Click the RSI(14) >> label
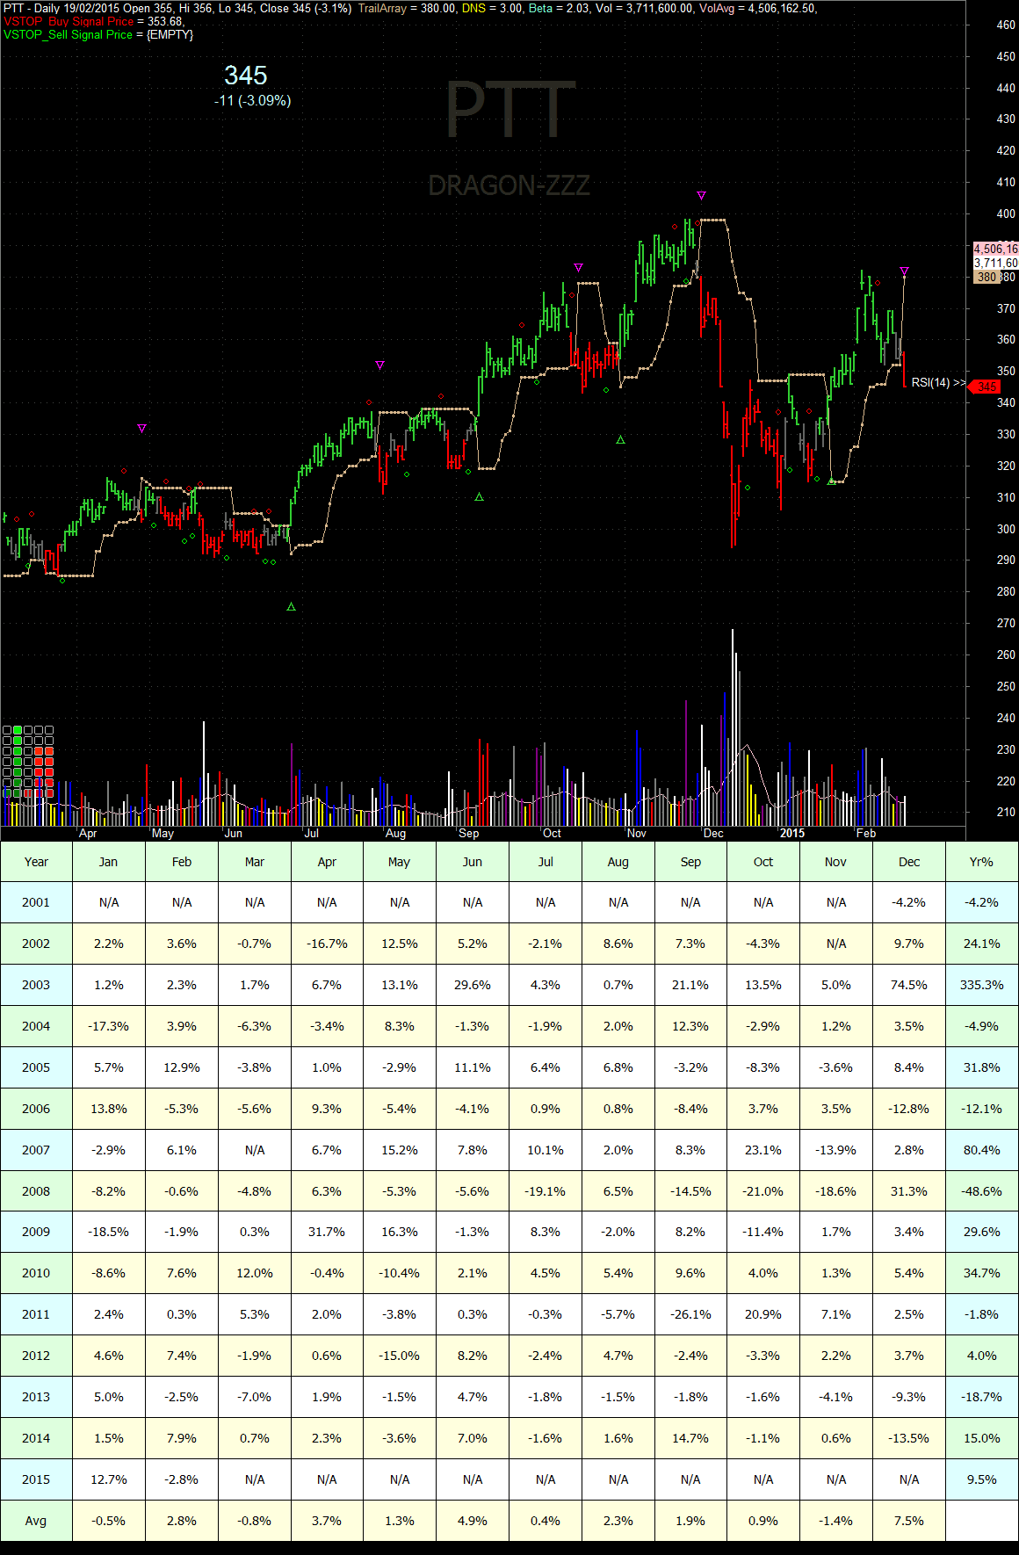 pyautogui.click(x=938, y=382)
